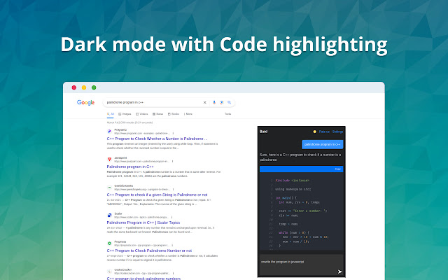Screen dimensions: 448x280
Task: Send the Bard prompt with arrow icon
Action: 340,271
